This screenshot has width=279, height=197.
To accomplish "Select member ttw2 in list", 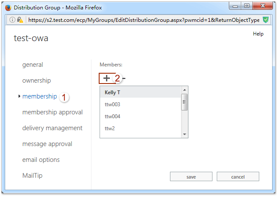I will click(140, 128).
